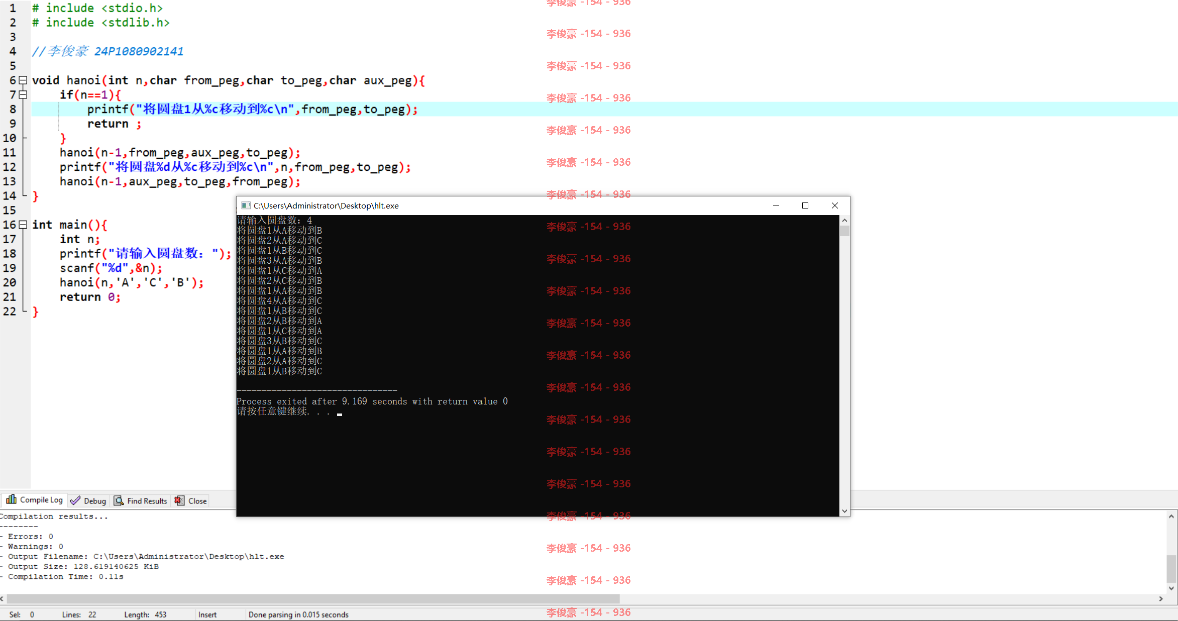Click the comment line with 24P1080902141
Image resolution: width=1178 pixels, height=621 pixels.
pyautogui.click(x=108, y=51)
